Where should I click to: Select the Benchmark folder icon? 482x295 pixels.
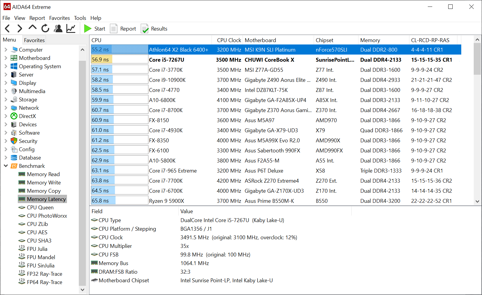point(14,166)
